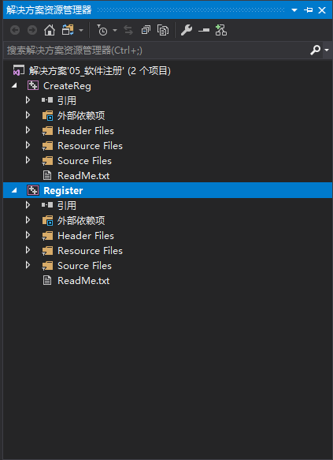Expand Header Files under CreateReg
The height and width of the screenshot is (460, 333).
[28, 130]
